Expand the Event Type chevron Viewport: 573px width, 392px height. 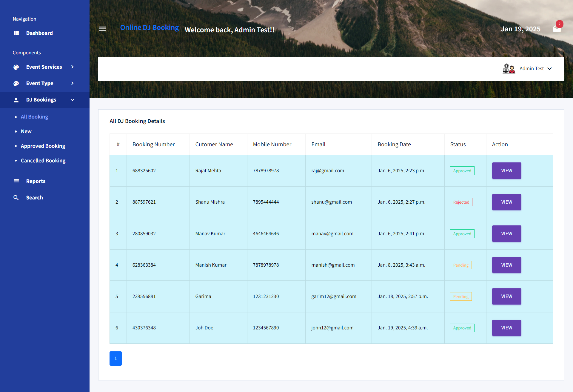72,83
